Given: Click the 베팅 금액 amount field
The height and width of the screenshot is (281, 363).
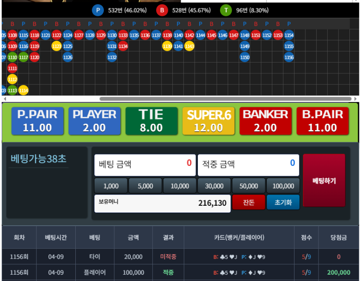Looking at the screenshot, I should point(145,165).
